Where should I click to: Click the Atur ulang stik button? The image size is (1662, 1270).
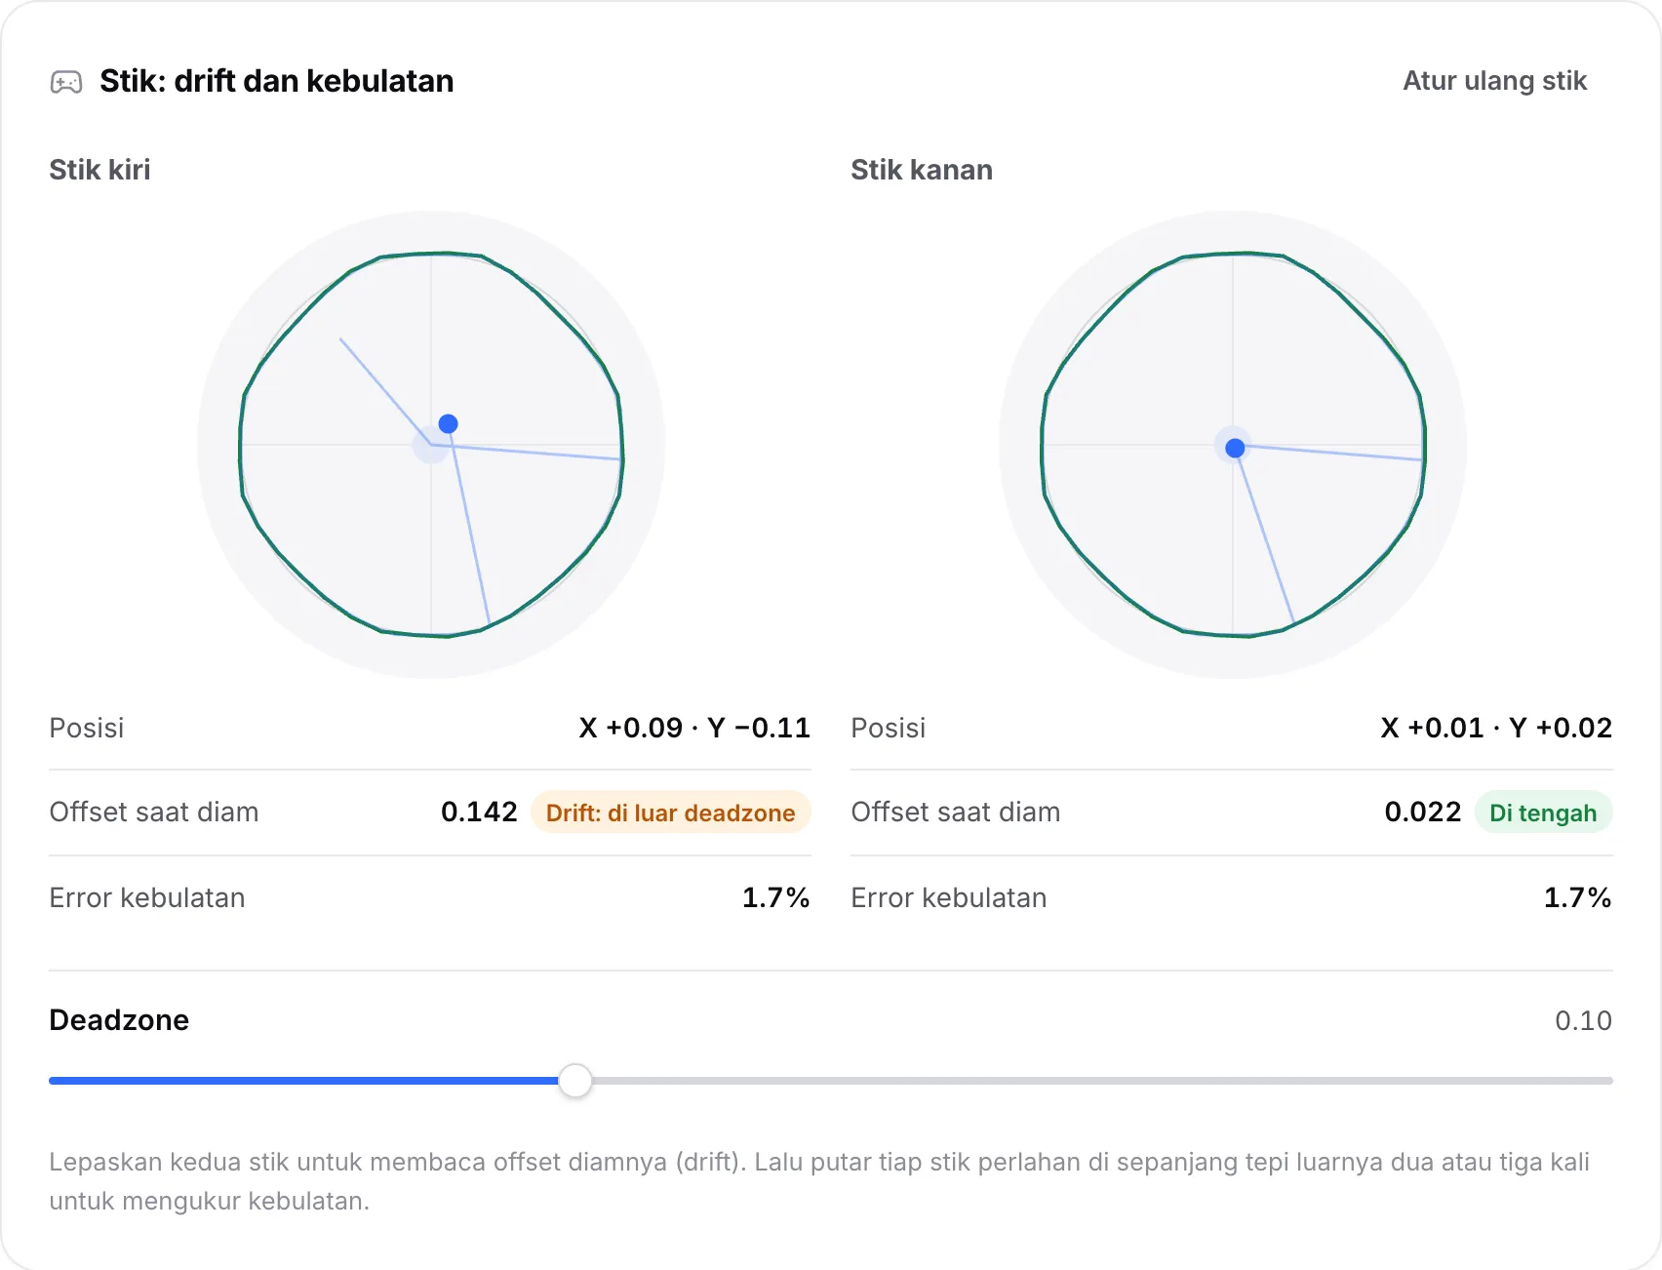tap(1494, 81)
